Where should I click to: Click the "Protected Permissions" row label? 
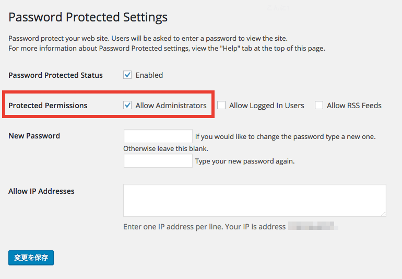coord(48,106)
